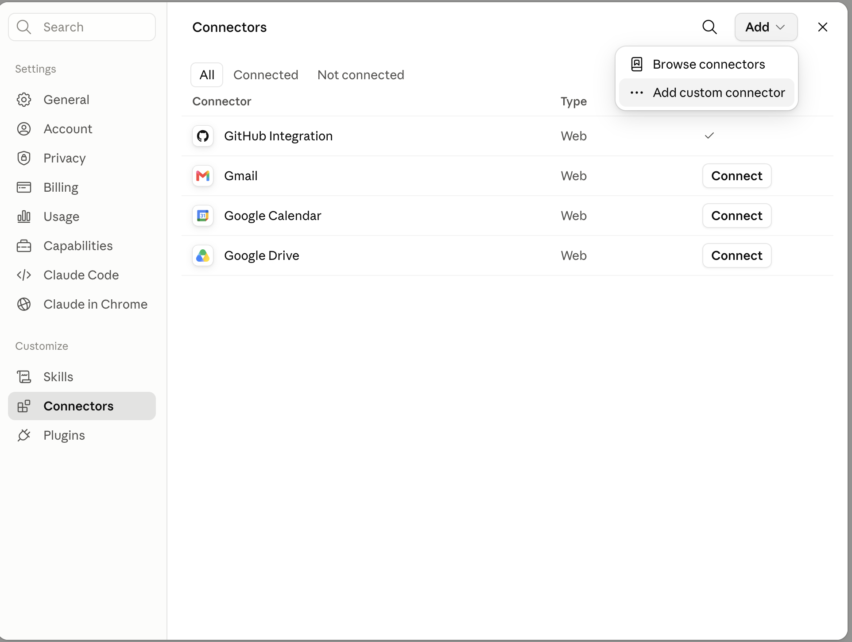
Task: Open Claude in Chrome via the globe icon
Action: [24, 304]
